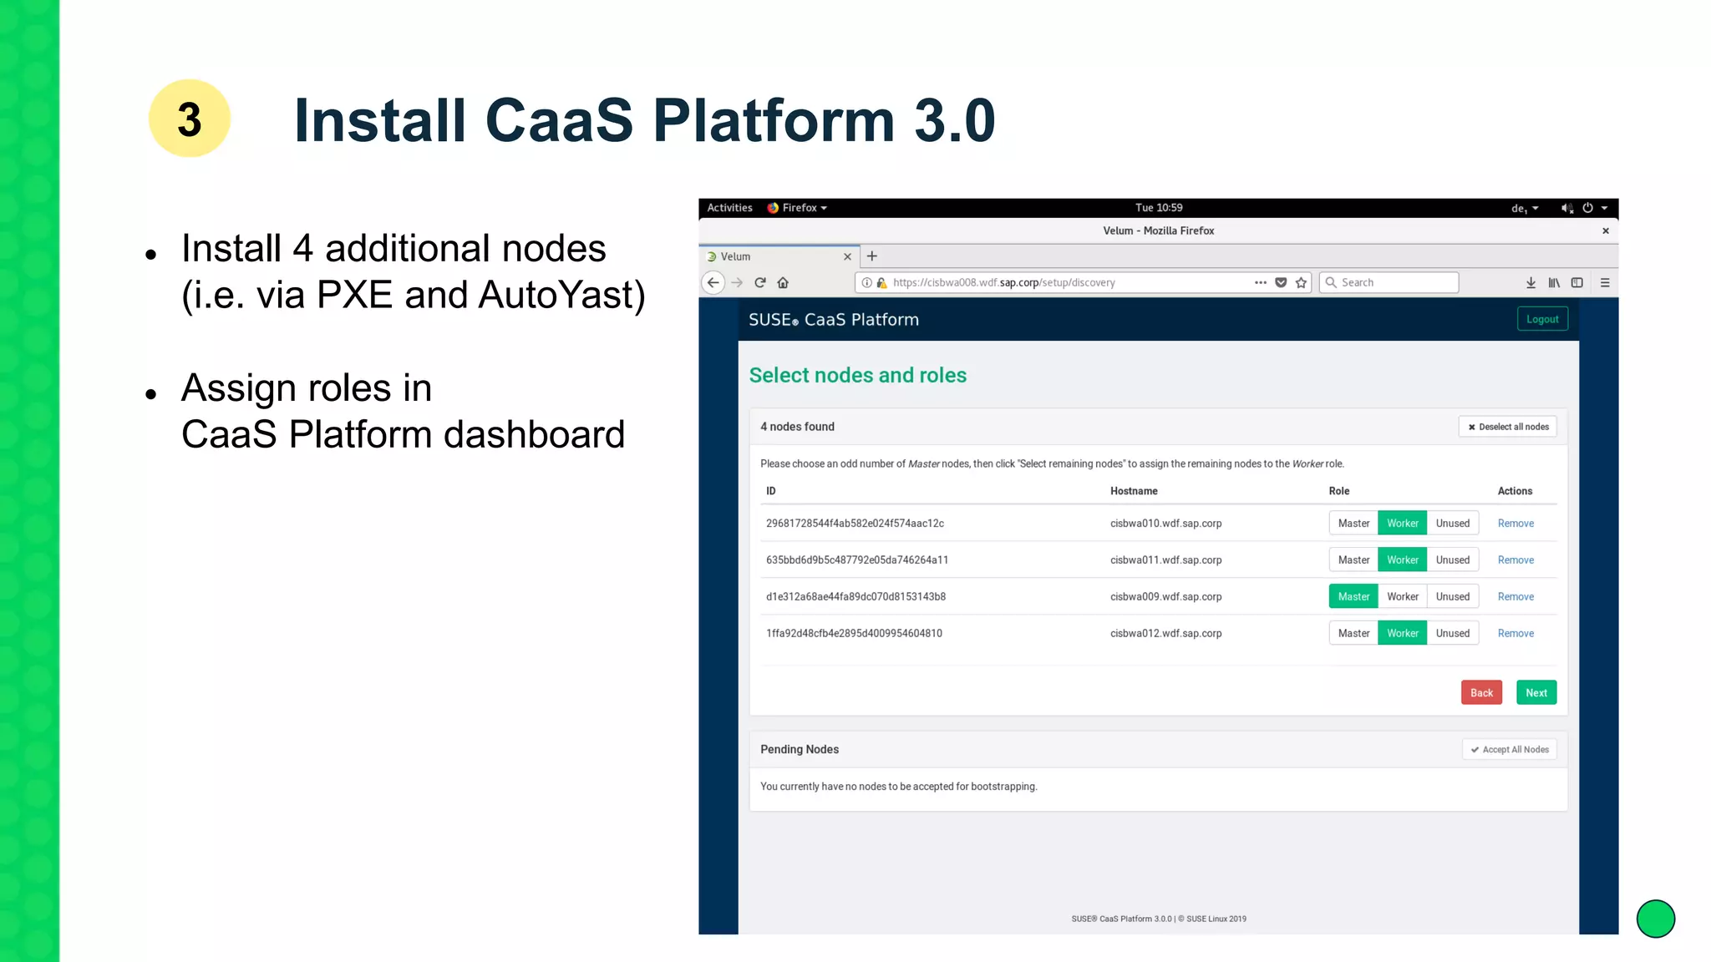Click the browser back arrow button
This screenshot has width=1711, height=962.
coord(713,282)
